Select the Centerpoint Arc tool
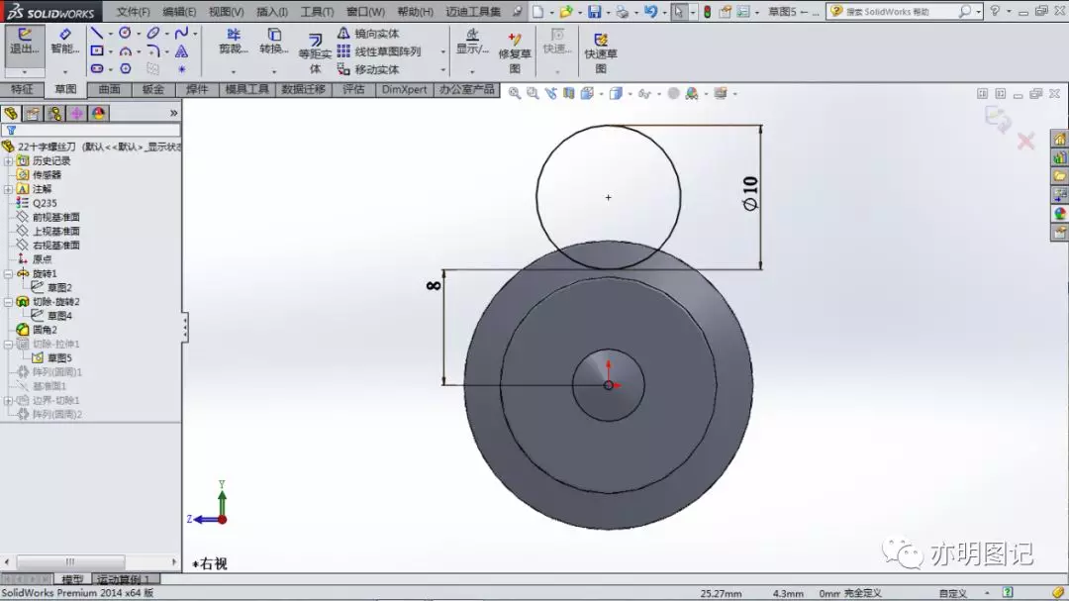Viewport: 1069px width, 601px height. (126, 51)
